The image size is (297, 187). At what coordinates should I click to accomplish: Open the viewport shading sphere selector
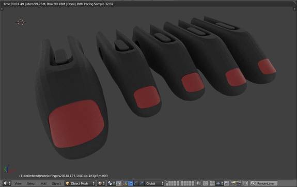[x=101, y=183]
